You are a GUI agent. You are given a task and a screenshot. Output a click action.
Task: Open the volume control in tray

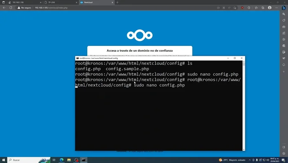tap(268, 160)
